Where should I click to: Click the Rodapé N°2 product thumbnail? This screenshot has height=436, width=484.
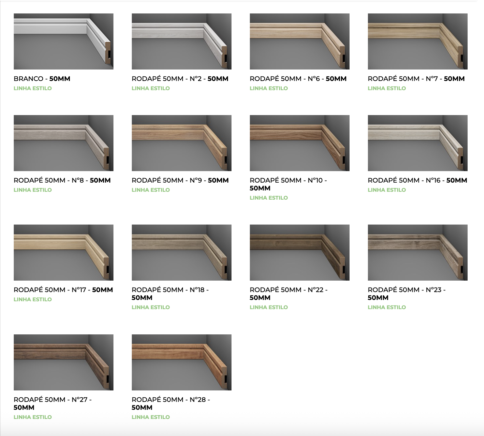click(181, 41)
